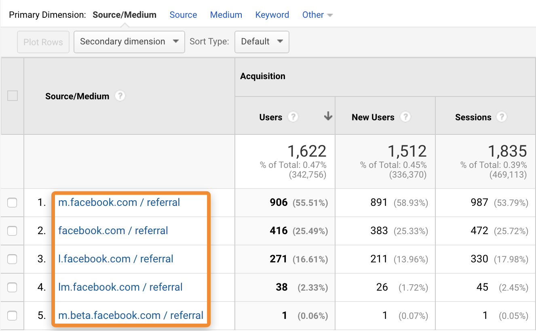Click the Secondary dimension dropdown arrow
Image resolution: width=536 pixels, height=331 pixels.
coord(176,42)
